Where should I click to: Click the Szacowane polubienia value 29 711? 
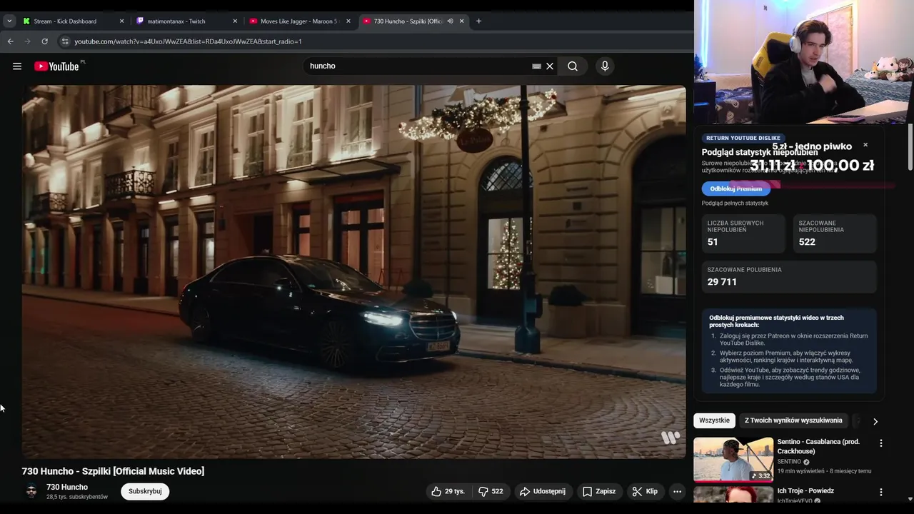[722, 282]
